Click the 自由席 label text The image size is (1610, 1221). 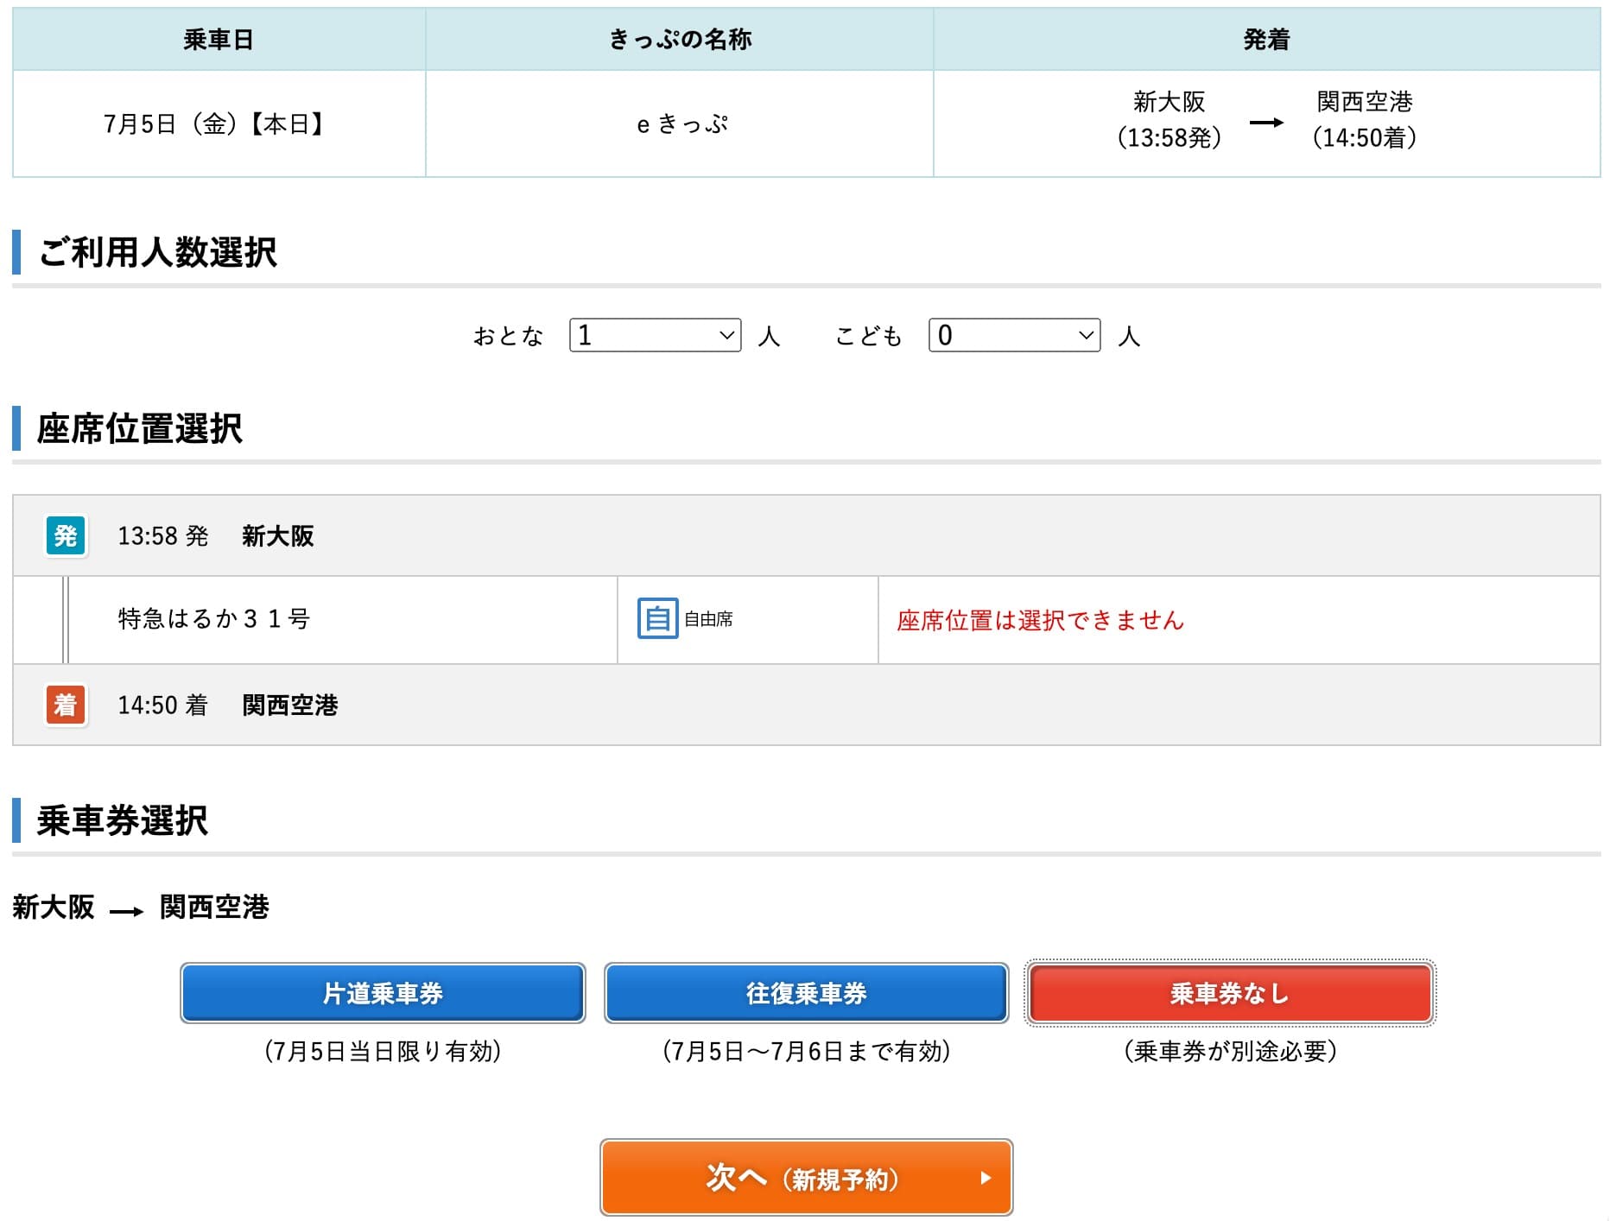coord(708,619)
